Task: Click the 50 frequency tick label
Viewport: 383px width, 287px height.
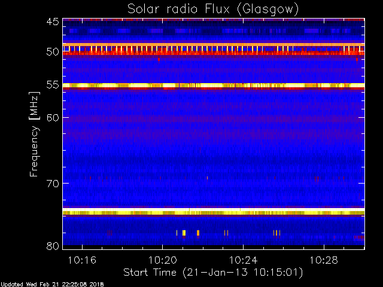Action: [53, 51]
